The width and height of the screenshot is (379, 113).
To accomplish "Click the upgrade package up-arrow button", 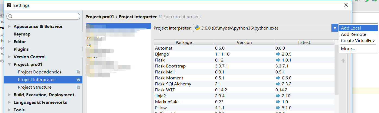I will tap(343, 61).
